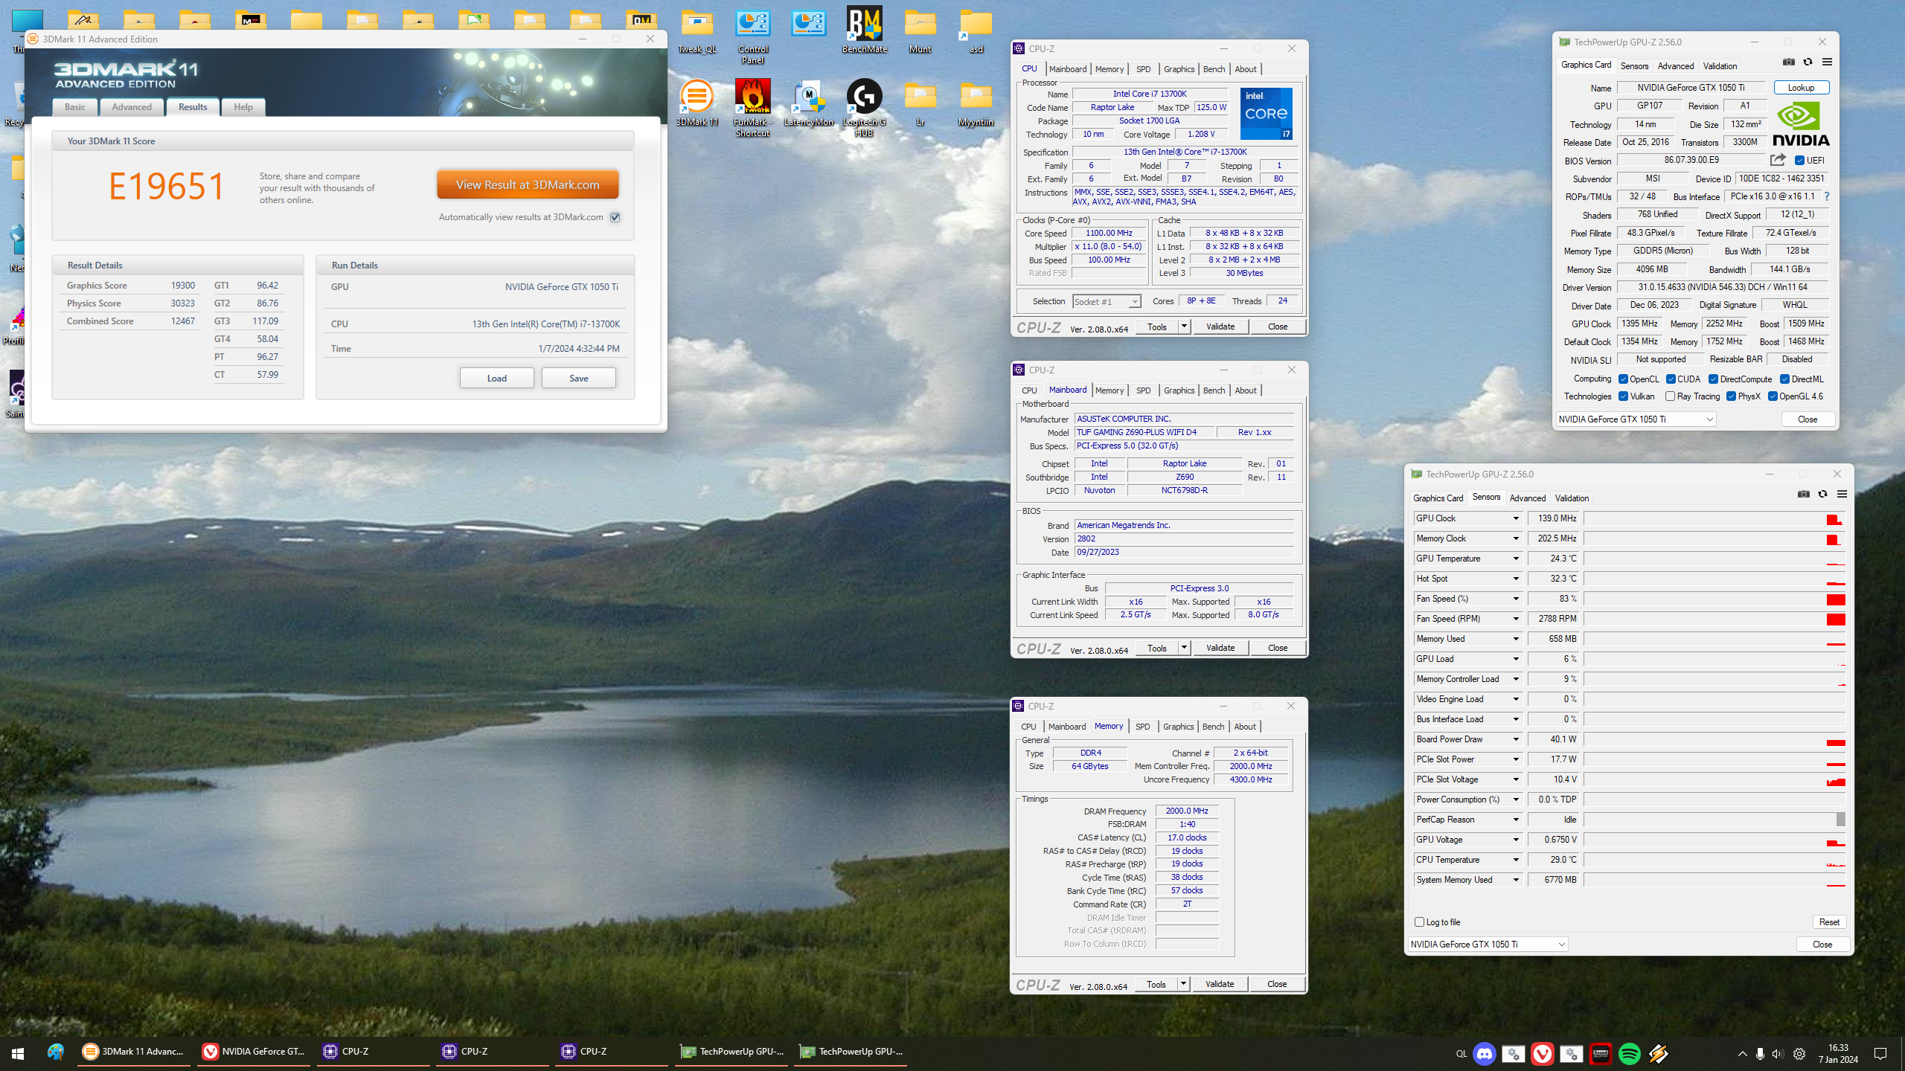This screenshot has width=1905, height=1071.
Task: Click Validate in the CPU-Z Memory tab window
Action: click(x=1220, y=984)
